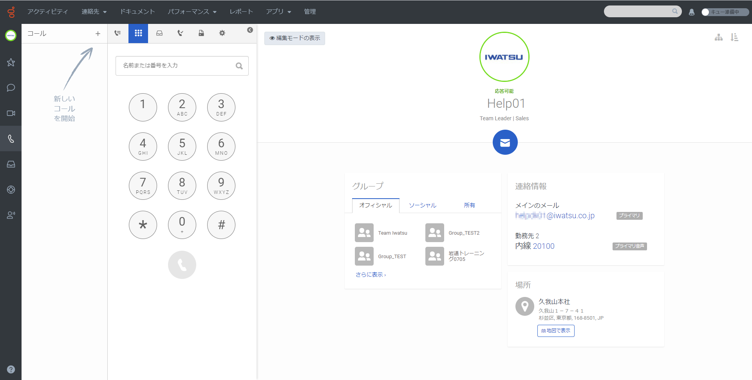This screenshot has height=380, width=752.
Task: Send email via blue envelope button
Action: pyautogui.click(x=505, y=142)
